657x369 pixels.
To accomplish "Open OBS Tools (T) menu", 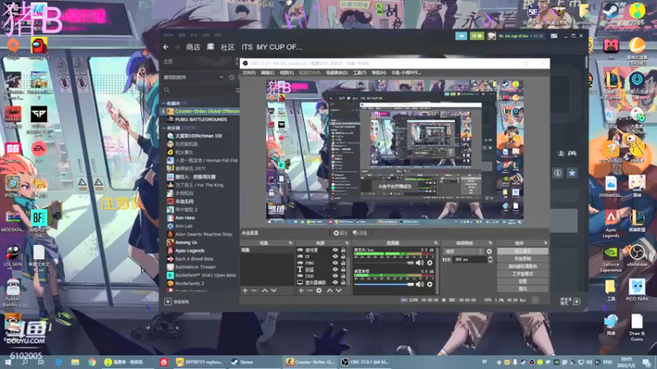I will (x=360, y=73).
